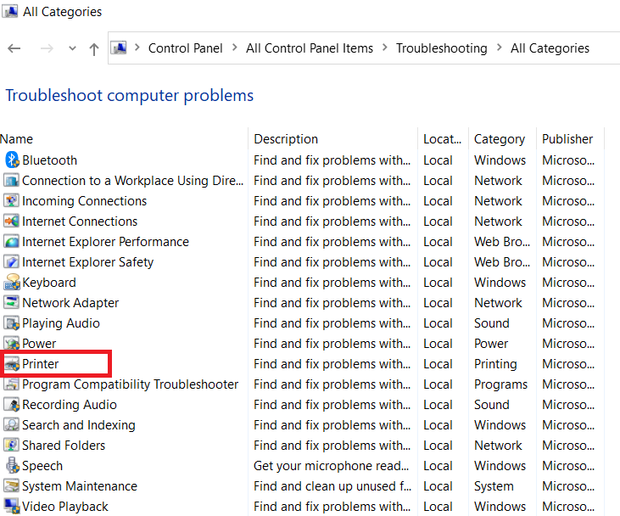This screenshot has height=516, width=620.
Task: Click 'Find and clean up unused f...' description
Action: [x=332, y=486]
